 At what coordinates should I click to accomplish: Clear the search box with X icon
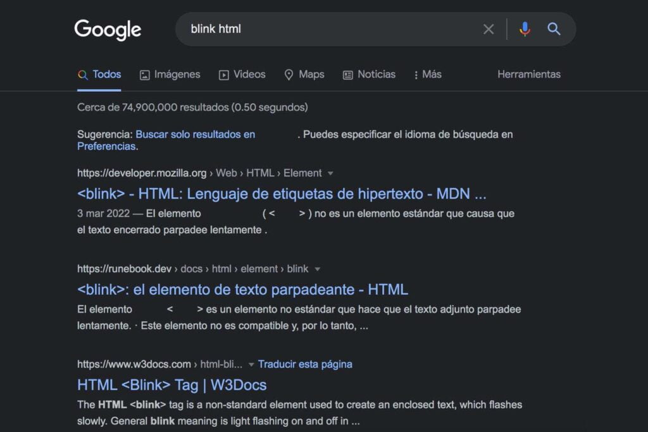pos(489,29)
